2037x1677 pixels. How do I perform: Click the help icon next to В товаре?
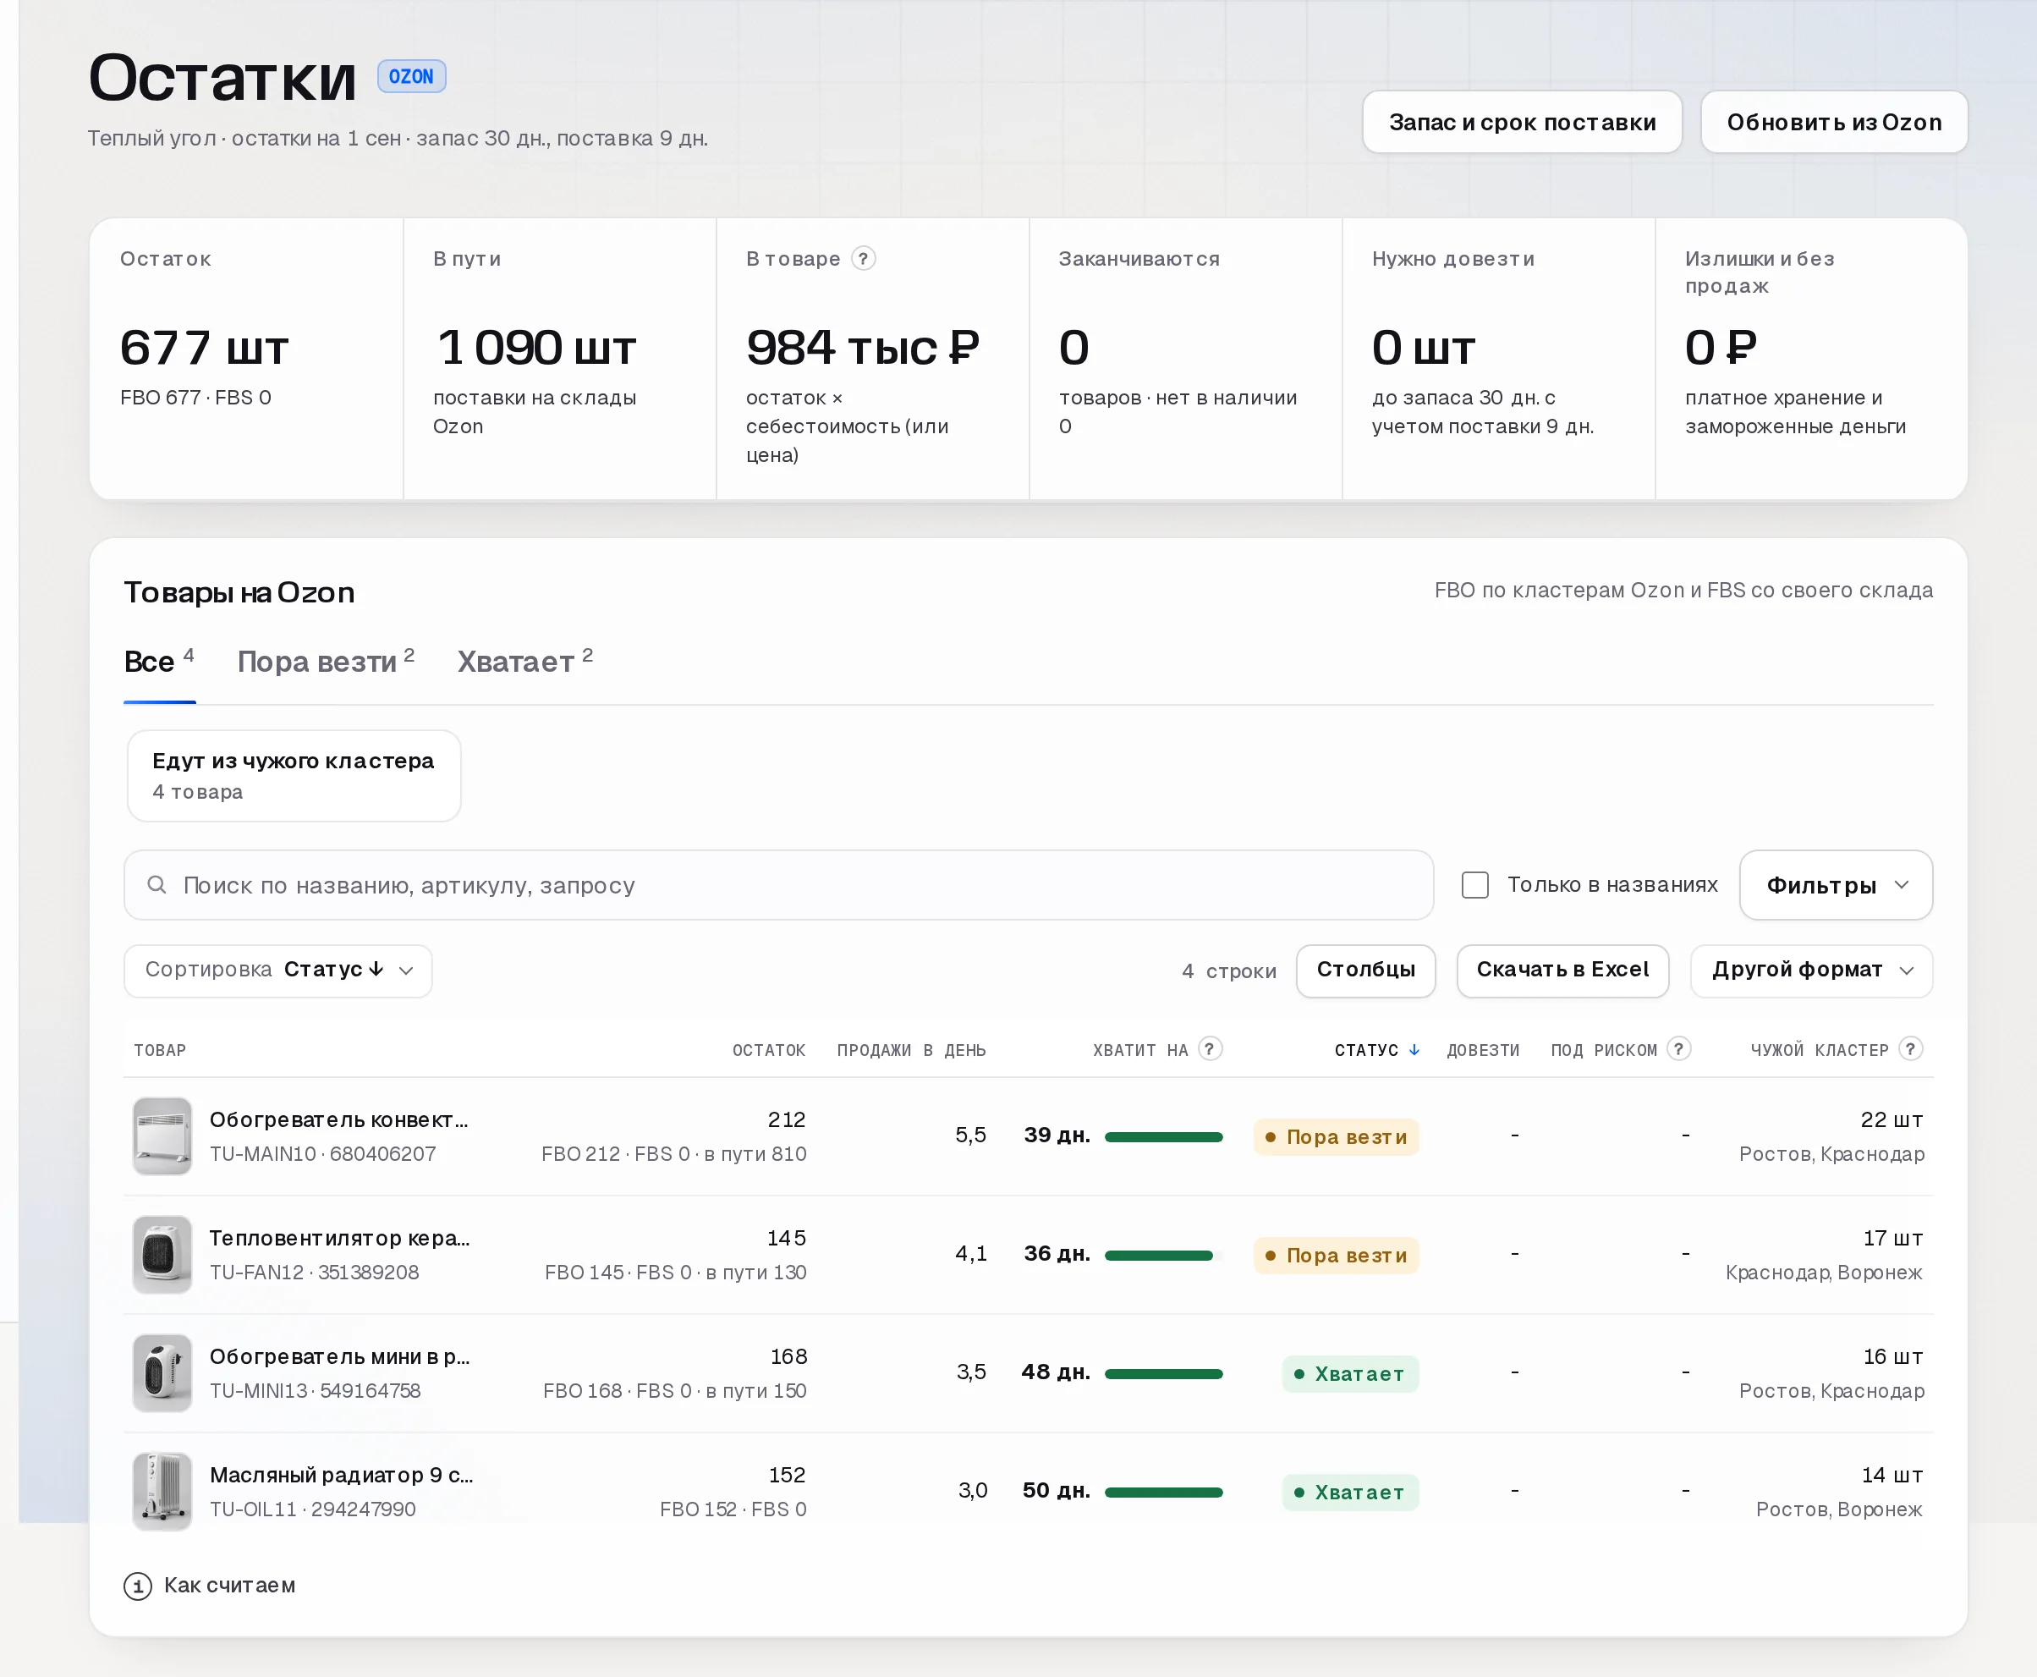tap(864, 258)
